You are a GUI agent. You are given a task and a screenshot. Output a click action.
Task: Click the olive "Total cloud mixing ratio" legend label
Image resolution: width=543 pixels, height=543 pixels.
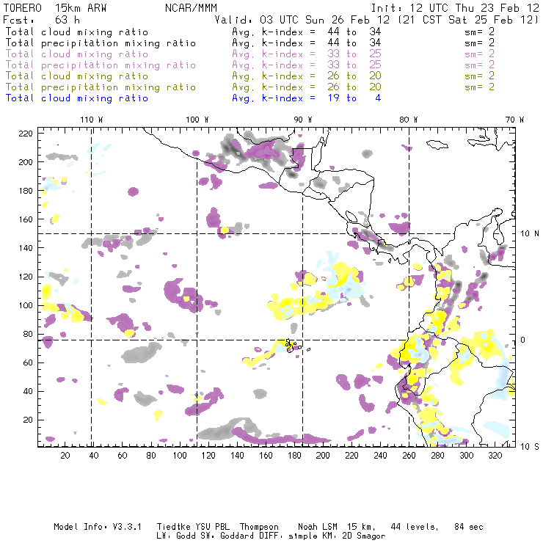tap(77, 76)
